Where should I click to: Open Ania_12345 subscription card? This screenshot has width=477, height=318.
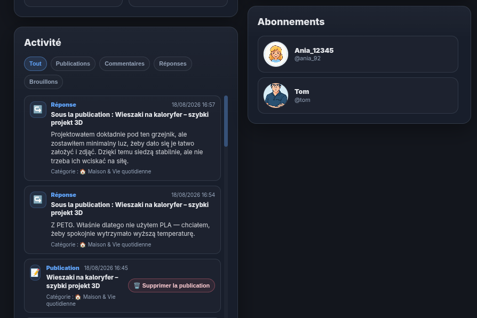point(357,54)
